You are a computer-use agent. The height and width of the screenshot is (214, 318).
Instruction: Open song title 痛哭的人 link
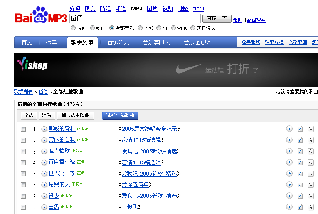[59, 184]
